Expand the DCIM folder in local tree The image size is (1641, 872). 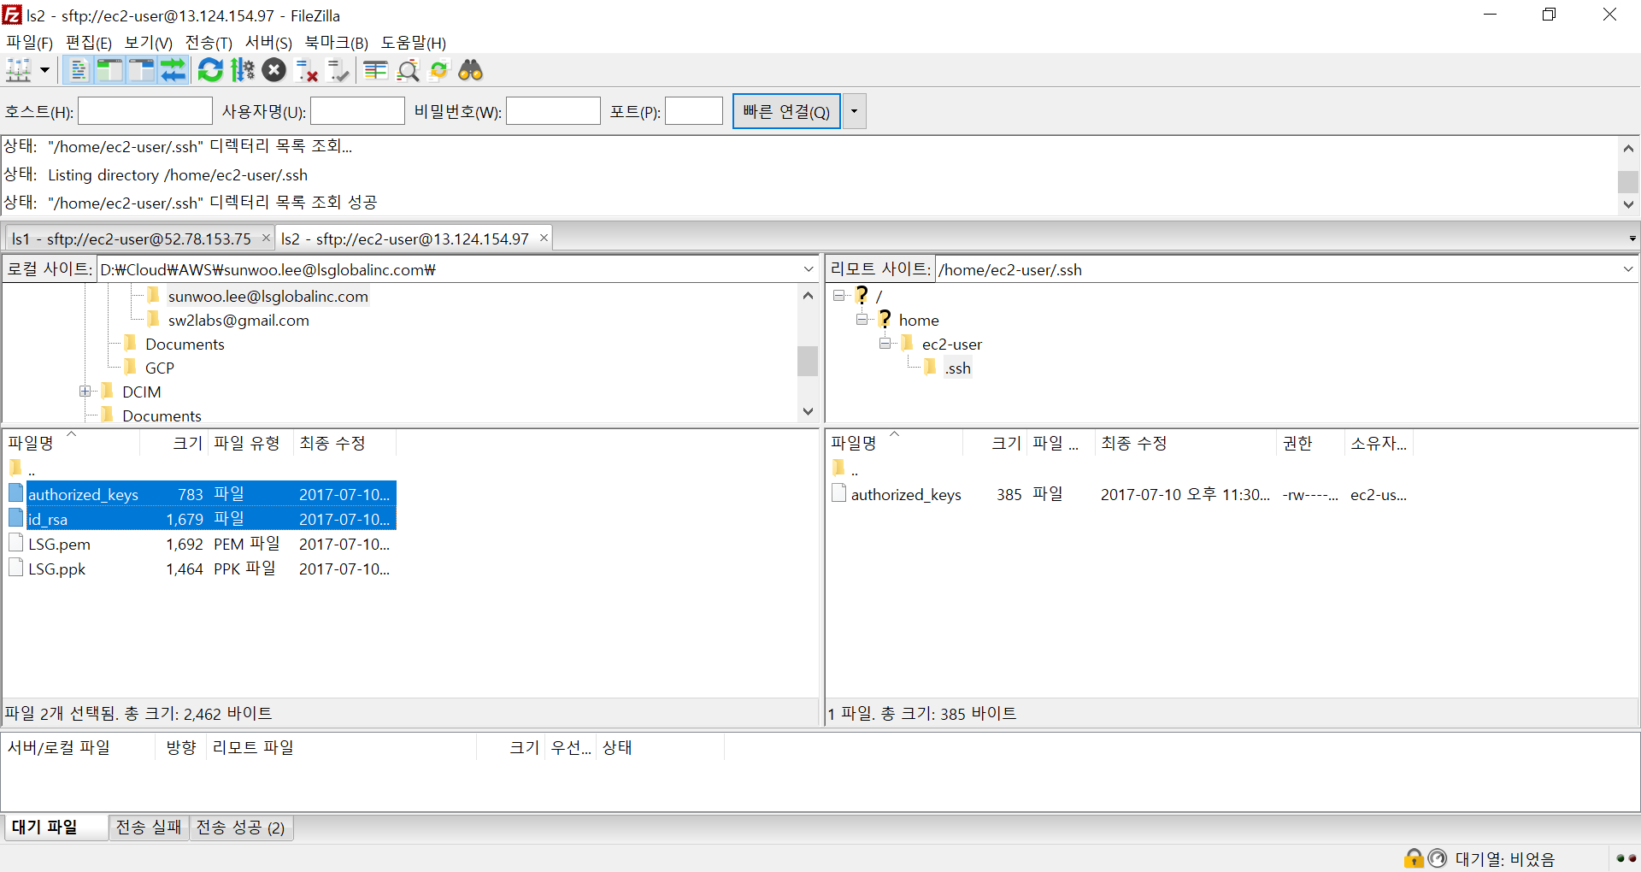85,392
